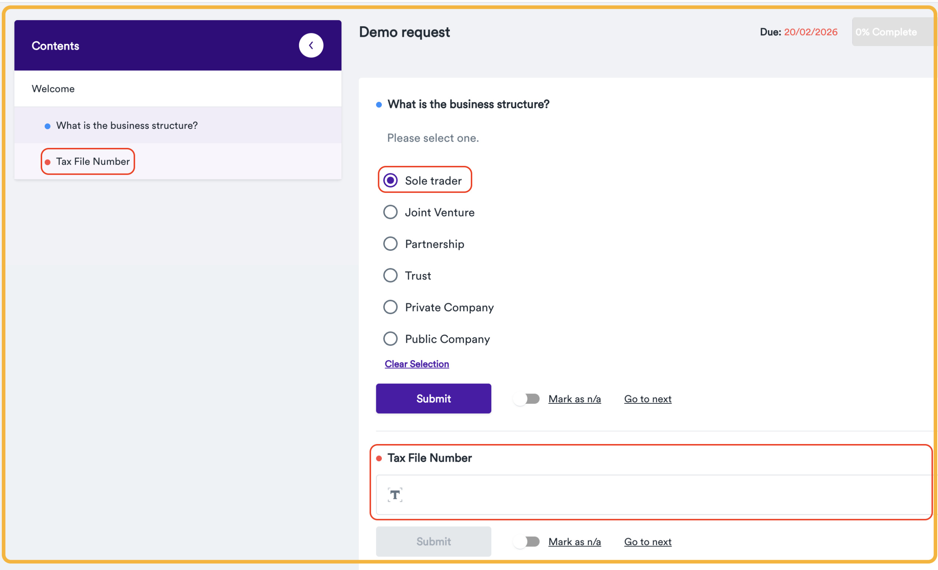Submit the business structure answer

click(433, 399)
